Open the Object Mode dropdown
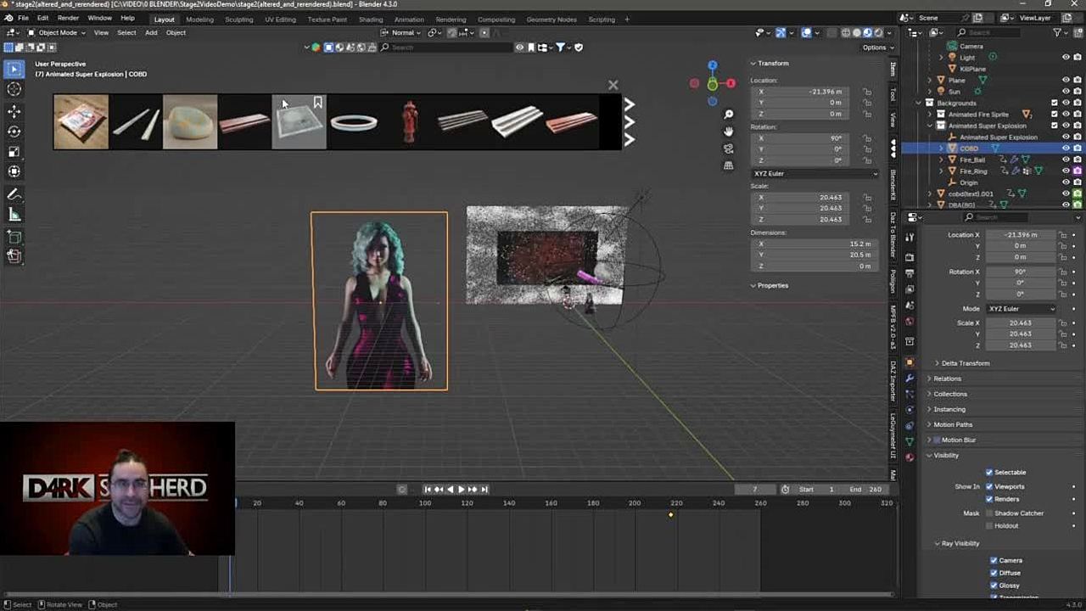Image resolution: width=1086 pixels, height=611 pixels. tap(56, 32)
